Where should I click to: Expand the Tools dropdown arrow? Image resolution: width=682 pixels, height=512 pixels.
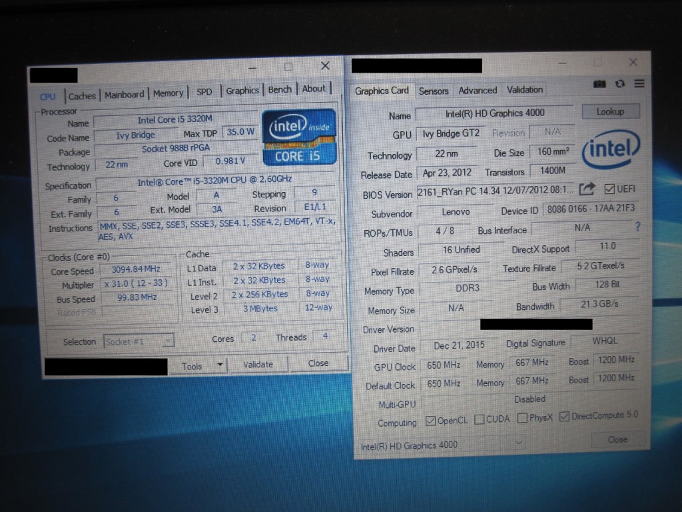pos(220,365)
